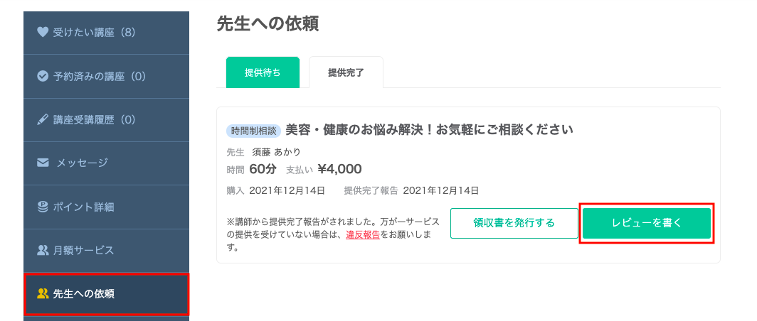Image resolution: width=757 pixels, height=321 pixels.
Task: Open the red 違反報告 link
Action: [363, 236]
